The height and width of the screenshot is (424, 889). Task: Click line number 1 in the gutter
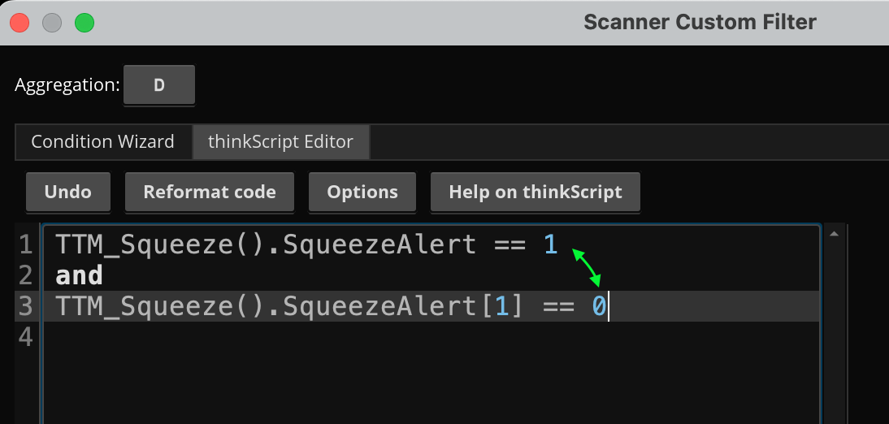(25, 244)
